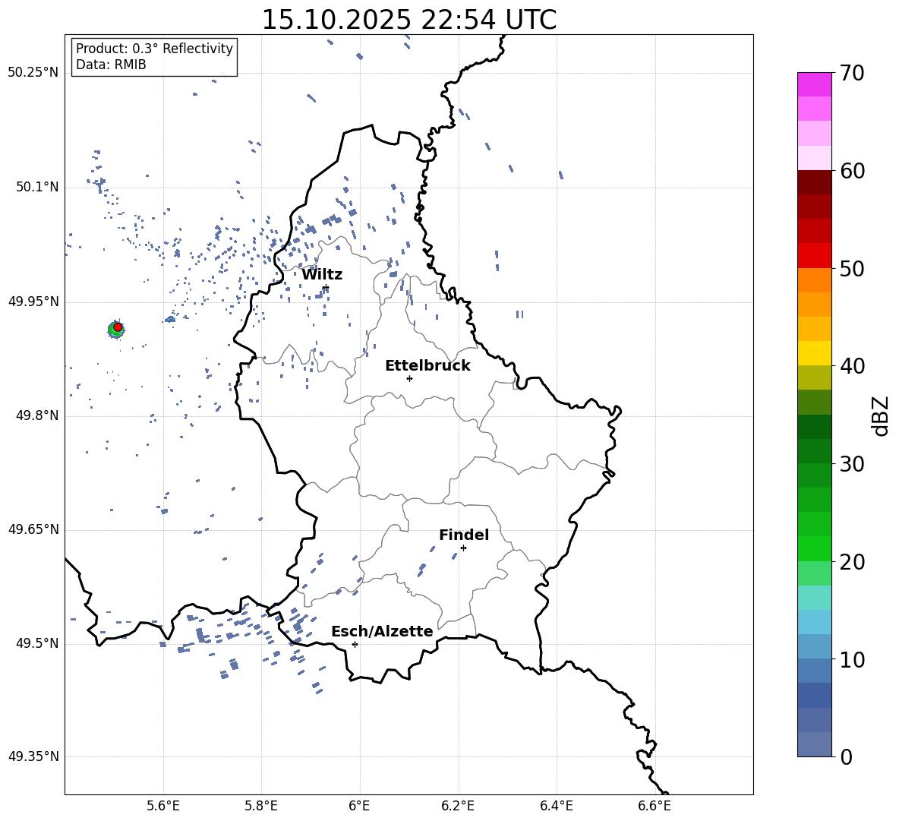Image resolution: width=899 pixels, height=821 pixels.
Task: Click the 30 colorbar tick label
Action: pos(852,464)
